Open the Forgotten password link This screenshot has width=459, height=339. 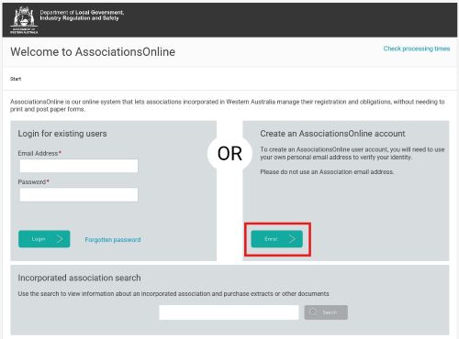(113, 240)
